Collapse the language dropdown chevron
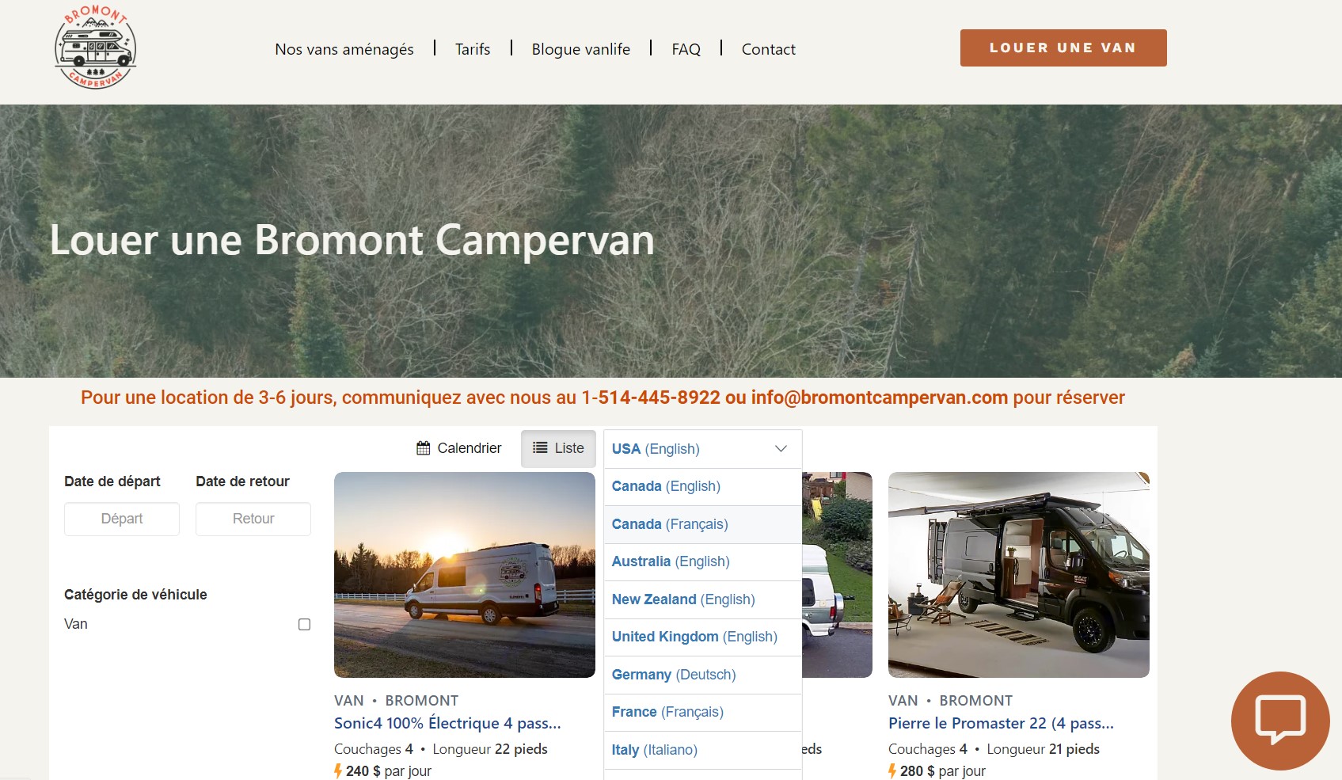This screenshot has height=780, width=1342. click(781, 449)
